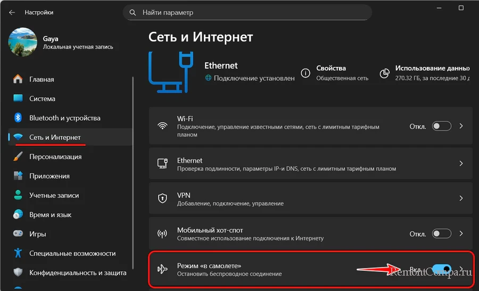The image size is (479, 291).
Task: Click the data usage pie chart icon
Action: point(384,73)
